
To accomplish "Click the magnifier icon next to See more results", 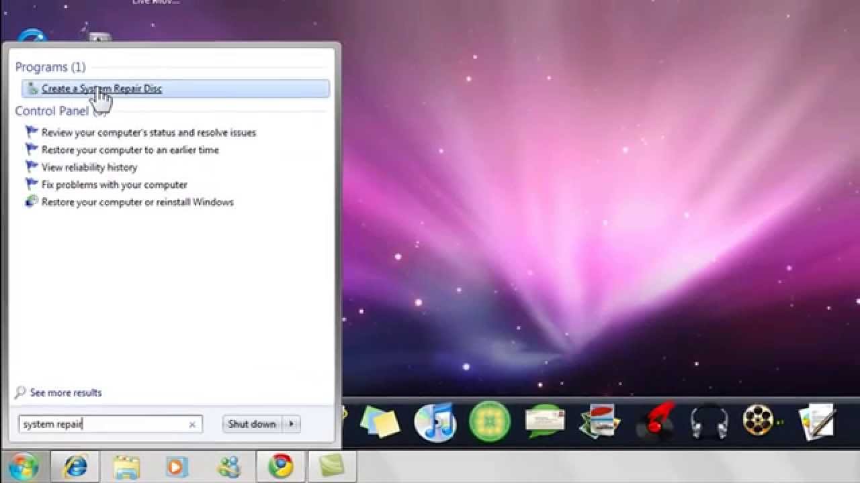I will [x=20, y=392].
